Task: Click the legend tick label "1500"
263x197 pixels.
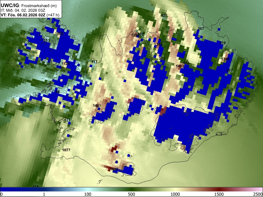Action: 219,194
